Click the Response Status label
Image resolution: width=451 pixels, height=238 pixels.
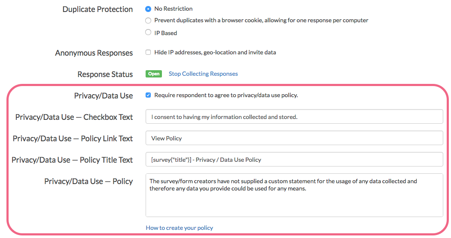tap(105, 74)
